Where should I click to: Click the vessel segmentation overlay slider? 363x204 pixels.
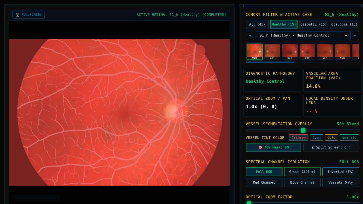click(303, 130)
